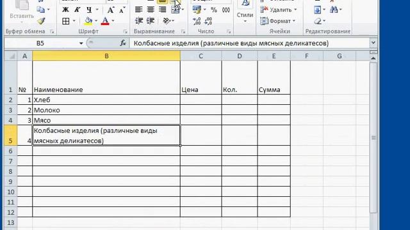This screenshot has width=410, height=230.
Task: Click the Insert Function fx icon
Action: [123, 43]
